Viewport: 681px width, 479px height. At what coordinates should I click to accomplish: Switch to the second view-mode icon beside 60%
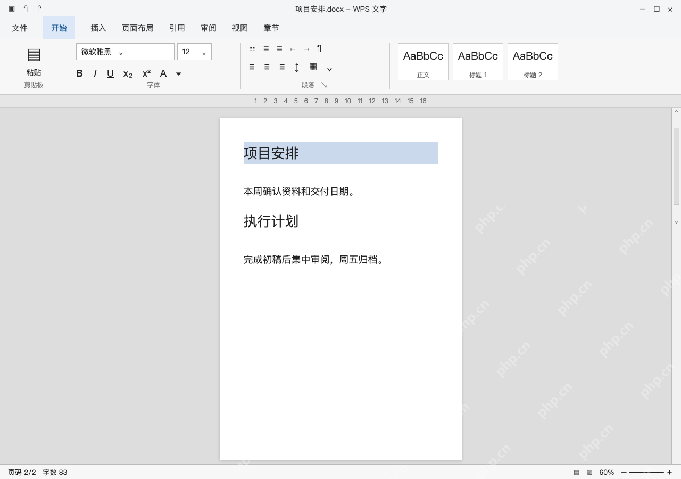pos(589,472)
